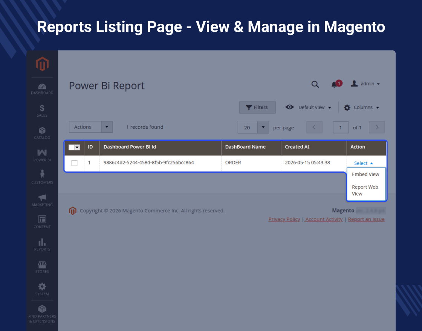Open the System sidebar menu

(x=42, y=289)
